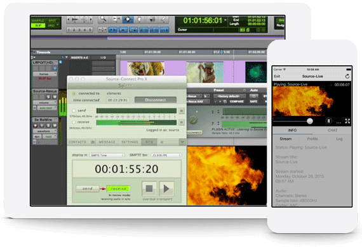Solo the Source-Nexus track

click(48, 97)
